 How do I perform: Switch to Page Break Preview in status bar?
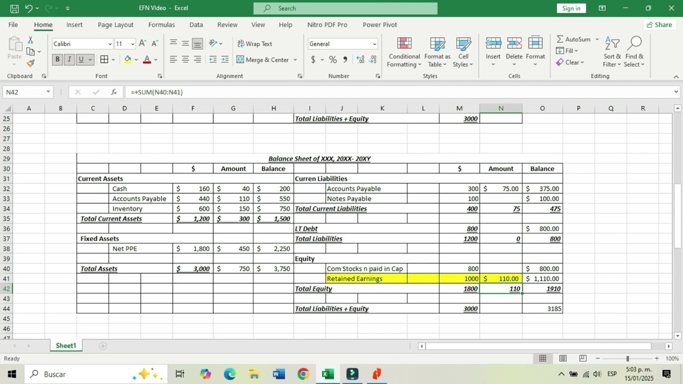coord(583,358)
